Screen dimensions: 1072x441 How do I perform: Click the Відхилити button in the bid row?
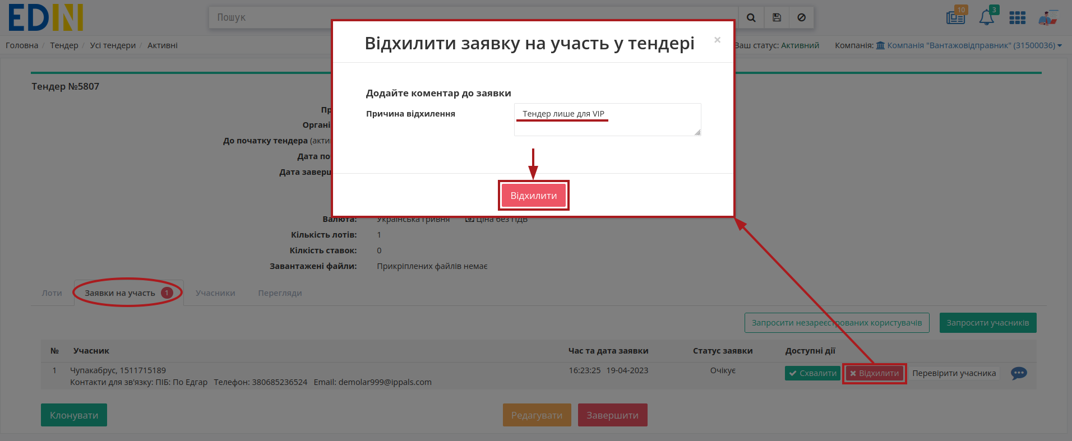click(875, 373)
